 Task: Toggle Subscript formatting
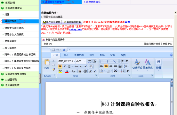click(81, 66)
